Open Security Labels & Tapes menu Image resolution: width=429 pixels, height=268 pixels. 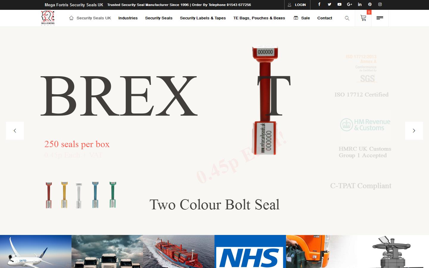(203, 18)
